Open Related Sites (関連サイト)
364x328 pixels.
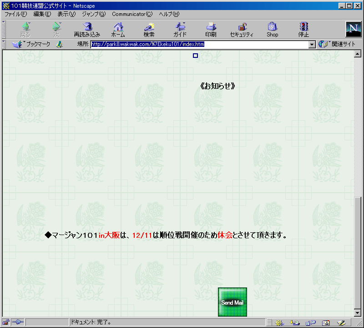pyautogui.click(x=337, y=44)
